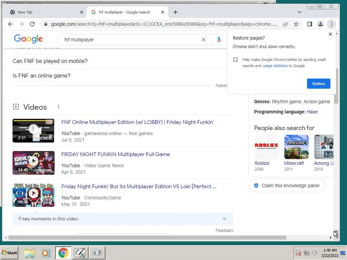Open the Windows Start menu

coord(9,253)
